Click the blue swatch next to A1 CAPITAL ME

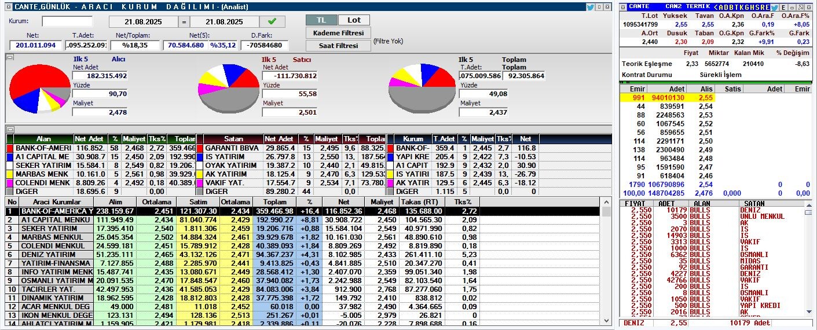pos(10,157)
